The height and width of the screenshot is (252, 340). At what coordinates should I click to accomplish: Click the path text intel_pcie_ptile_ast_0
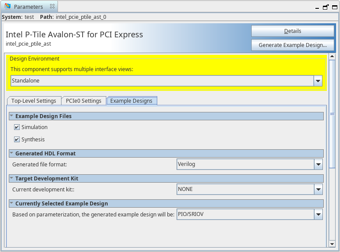click(x=81, y=17)
